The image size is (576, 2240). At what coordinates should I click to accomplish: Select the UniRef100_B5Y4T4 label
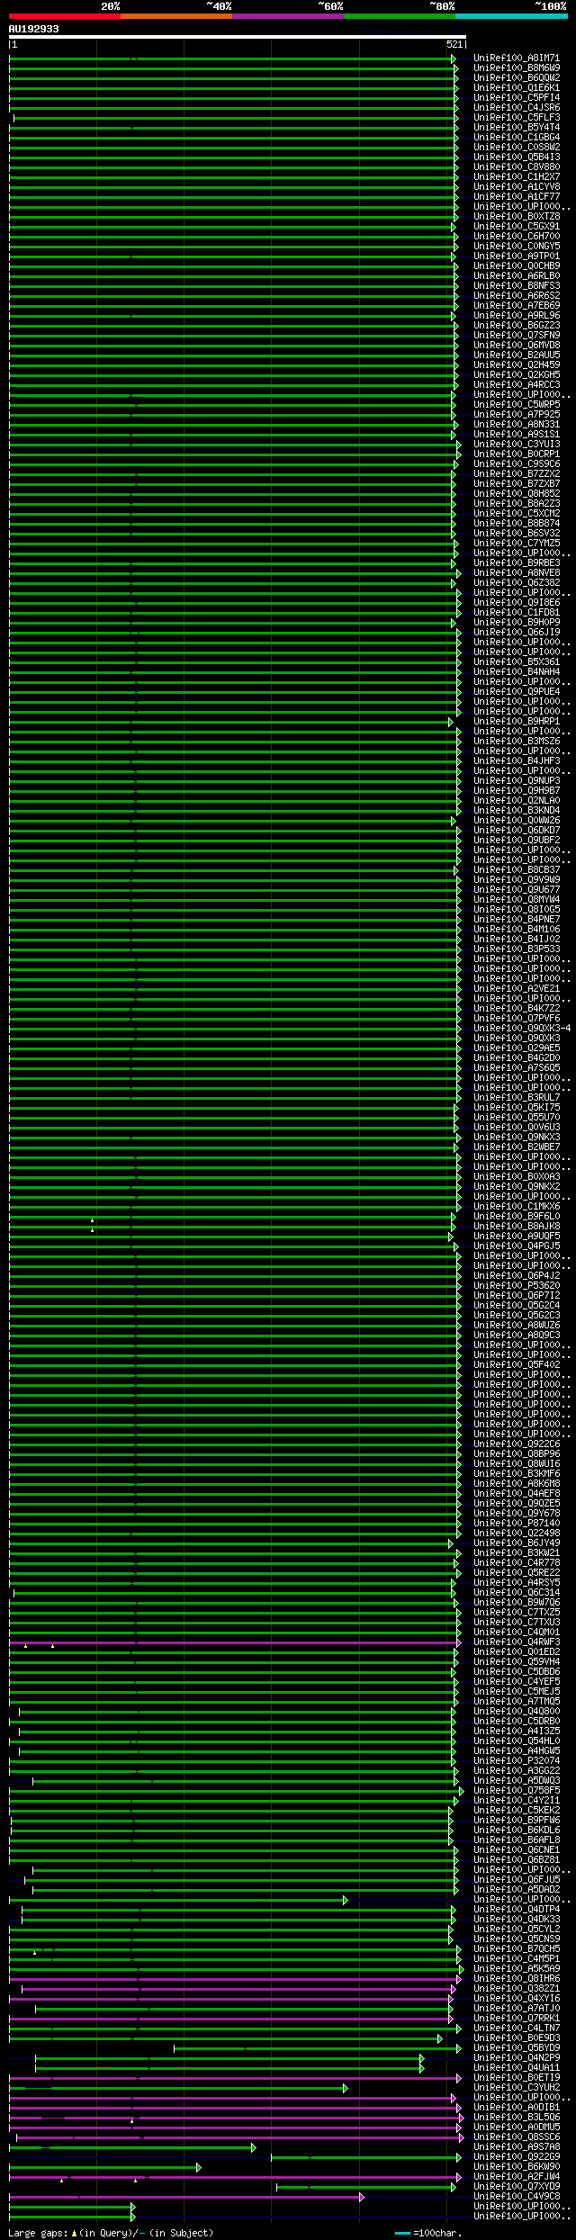pos(517,128)
